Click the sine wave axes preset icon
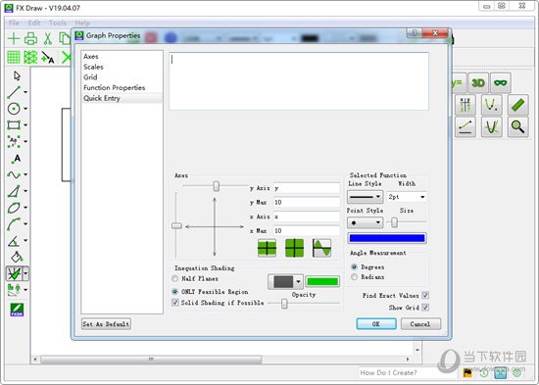This screenshot has width=539, height=385. click(321, 248)
